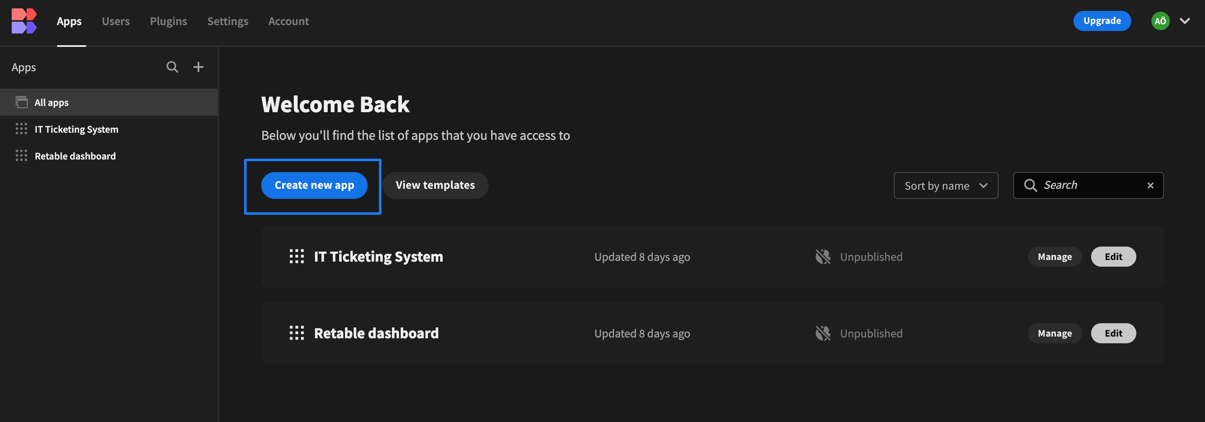Click Upgrade in the top bar
Image resolution: width=1205 pixels, height=422 pixels.
click(1102, 21)
